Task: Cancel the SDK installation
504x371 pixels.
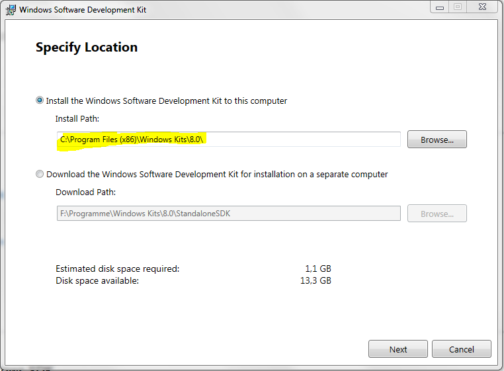Action: (462, 349)
